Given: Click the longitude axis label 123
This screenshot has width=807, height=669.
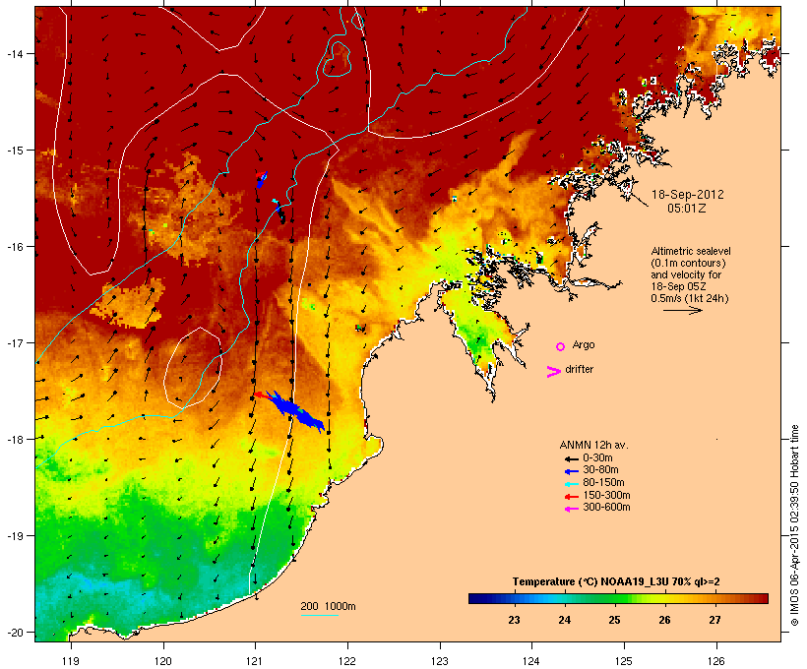Looking at the screenshot, I should click(440, 661).
